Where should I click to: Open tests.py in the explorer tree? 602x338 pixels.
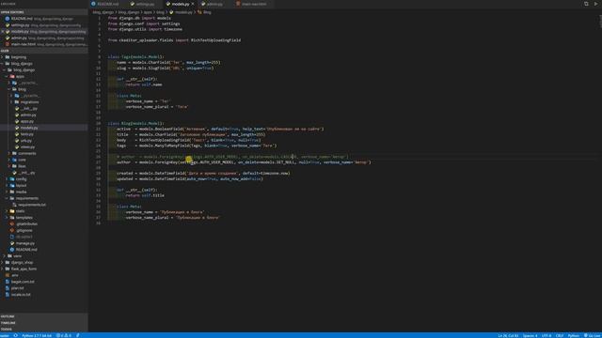[x=44, y=134]
